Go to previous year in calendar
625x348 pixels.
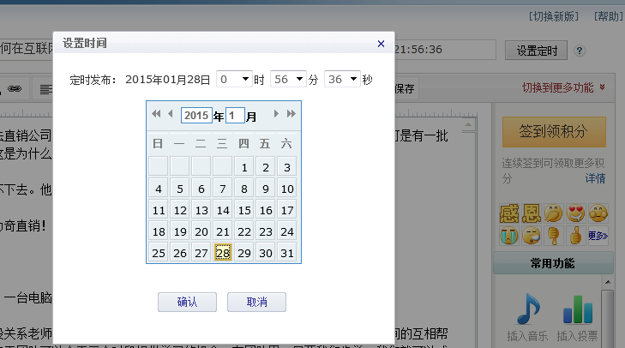point(156,114)
